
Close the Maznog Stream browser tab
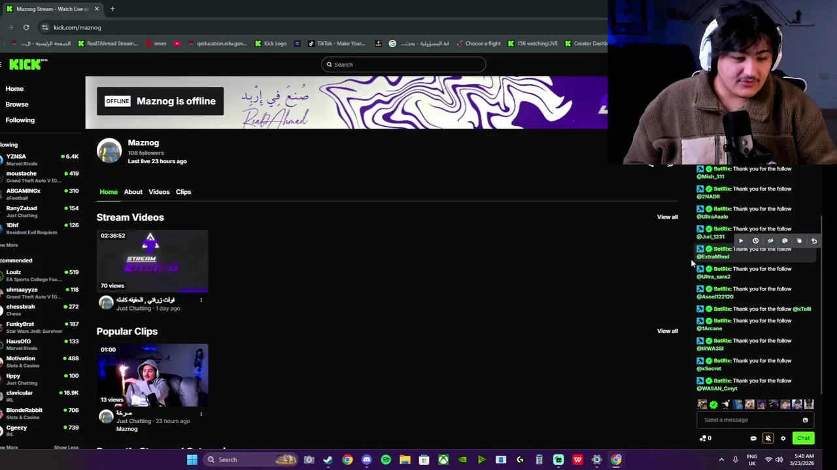coord(97,8)
